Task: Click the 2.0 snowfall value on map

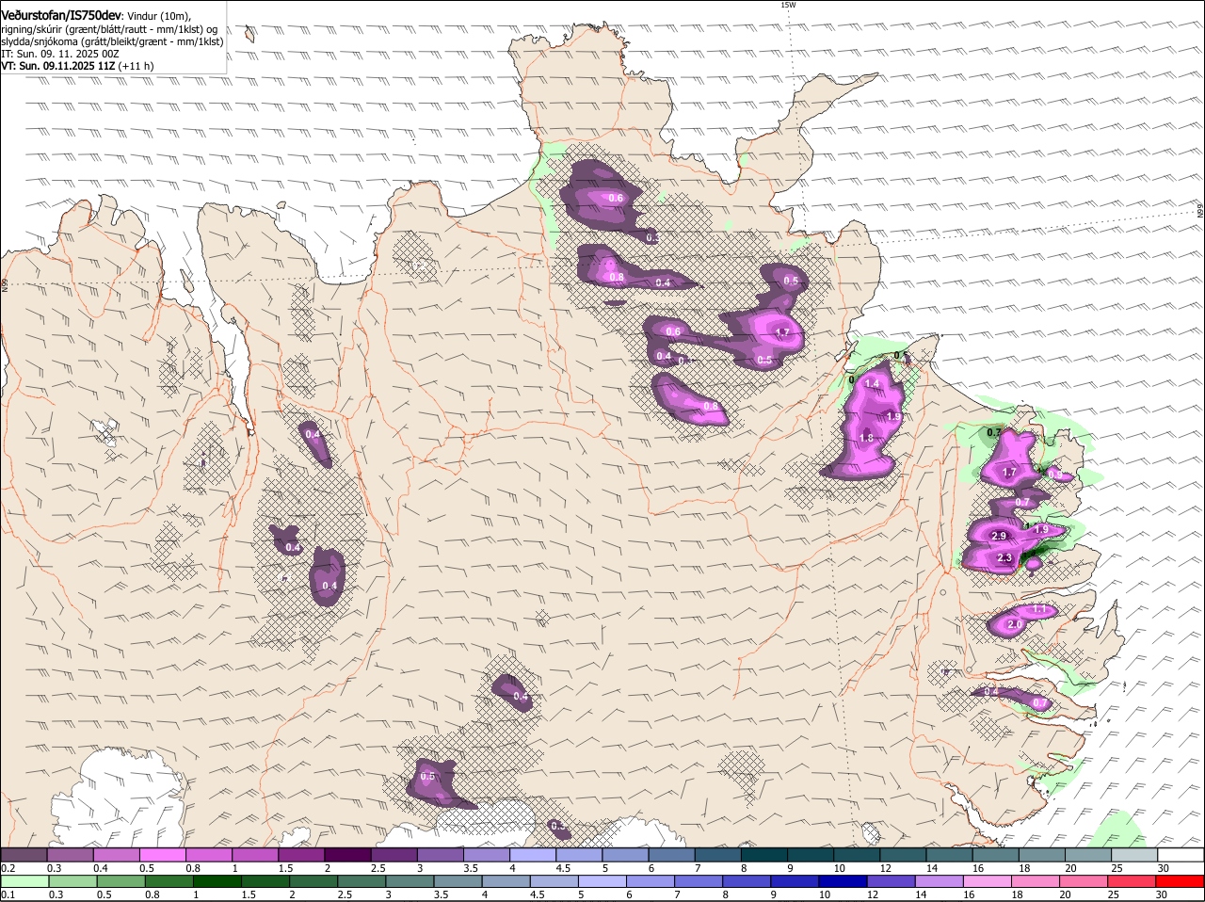Action: [1015, 624]
